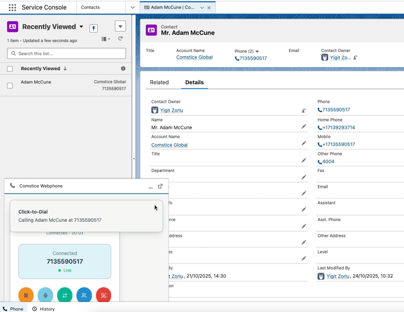404x312 pixels.
Task: Switch to the Related tab
Action: (x=159, y=83)
